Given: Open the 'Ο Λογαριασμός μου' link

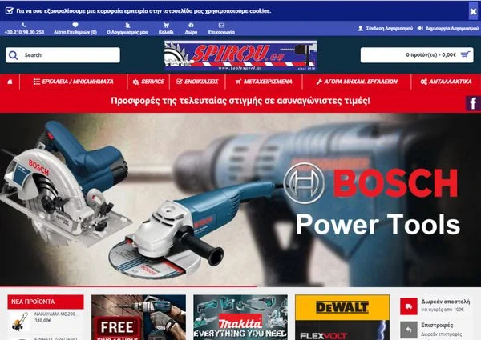Looking at the screenshot, I should tap(127, 32).
